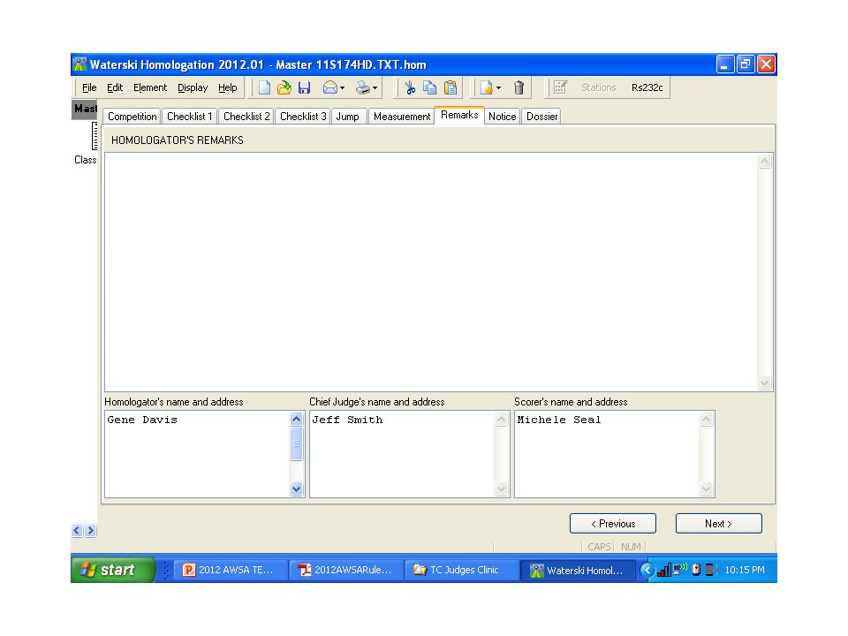Image resolution: width=848 pixels, height=636 pixels.
Task: Click the Windows Start button
Action: tap(112, 570)
